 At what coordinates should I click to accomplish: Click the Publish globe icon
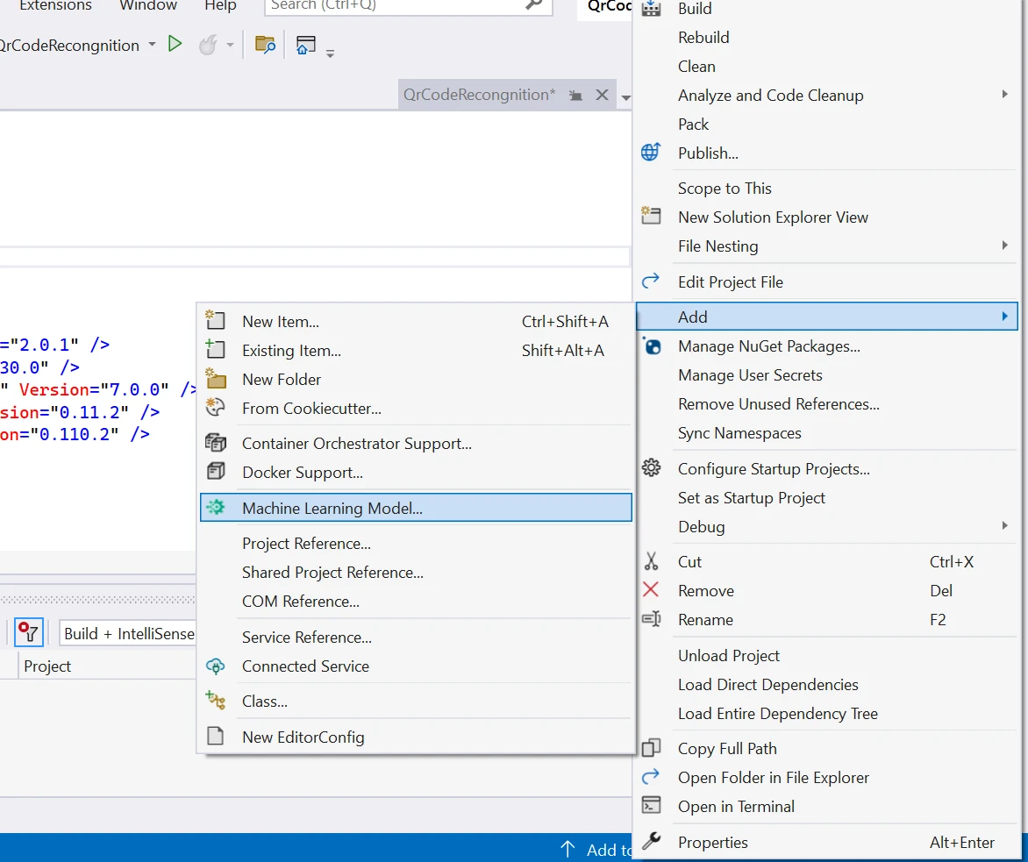pos(651,153)
